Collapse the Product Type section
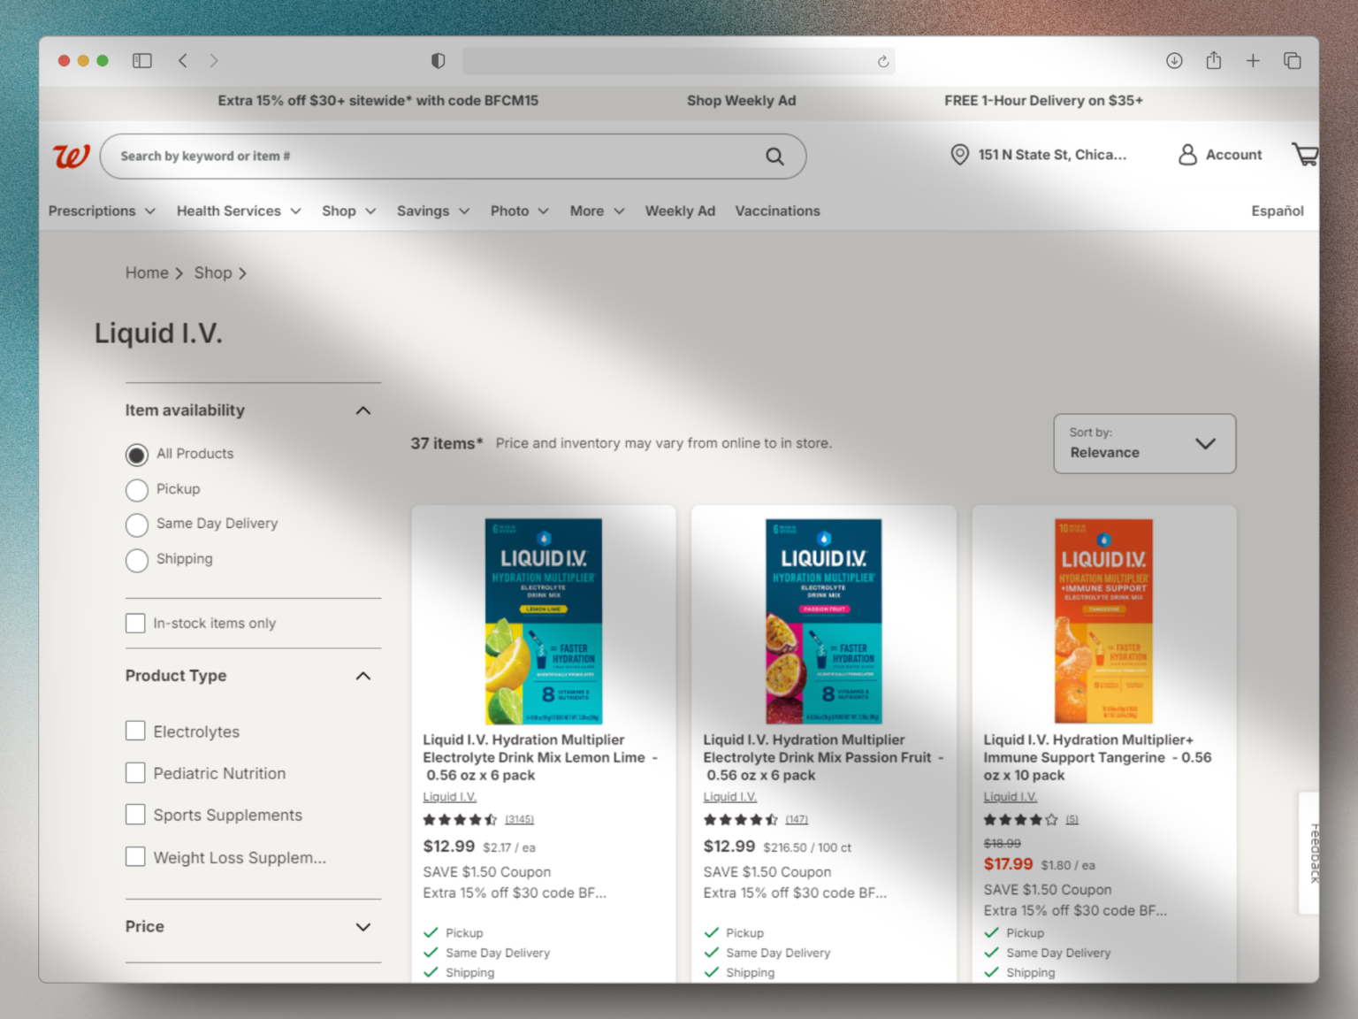Screen dimensions: 1358x1019 click(362, 676)
